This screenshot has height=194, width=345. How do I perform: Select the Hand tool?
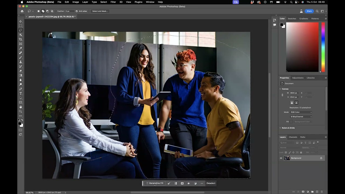(x=20, y=107)
